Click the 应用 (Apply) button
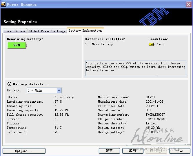This screenshot has height=156, width=193. [156, 151]
